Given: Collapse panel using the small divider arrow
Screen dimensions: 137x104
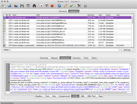Looking at the screenshot, I should point(68,55).
